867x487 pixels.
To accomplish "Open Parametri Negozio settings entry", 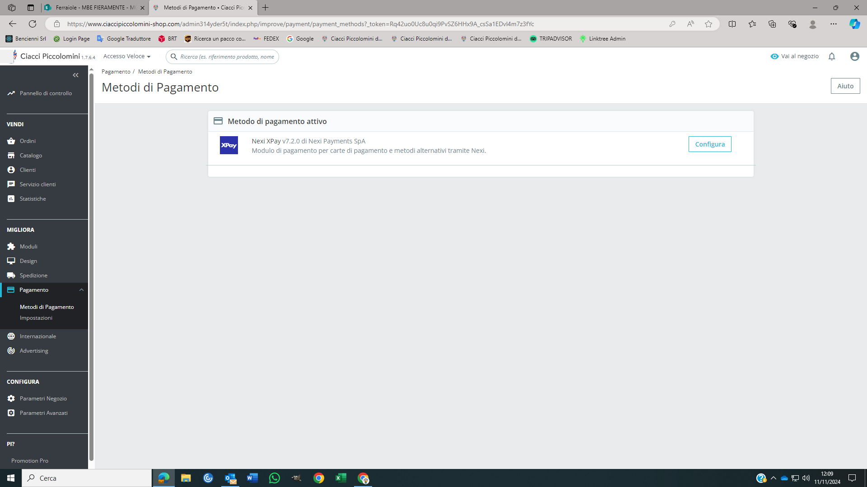I will (x=43, y=399).
